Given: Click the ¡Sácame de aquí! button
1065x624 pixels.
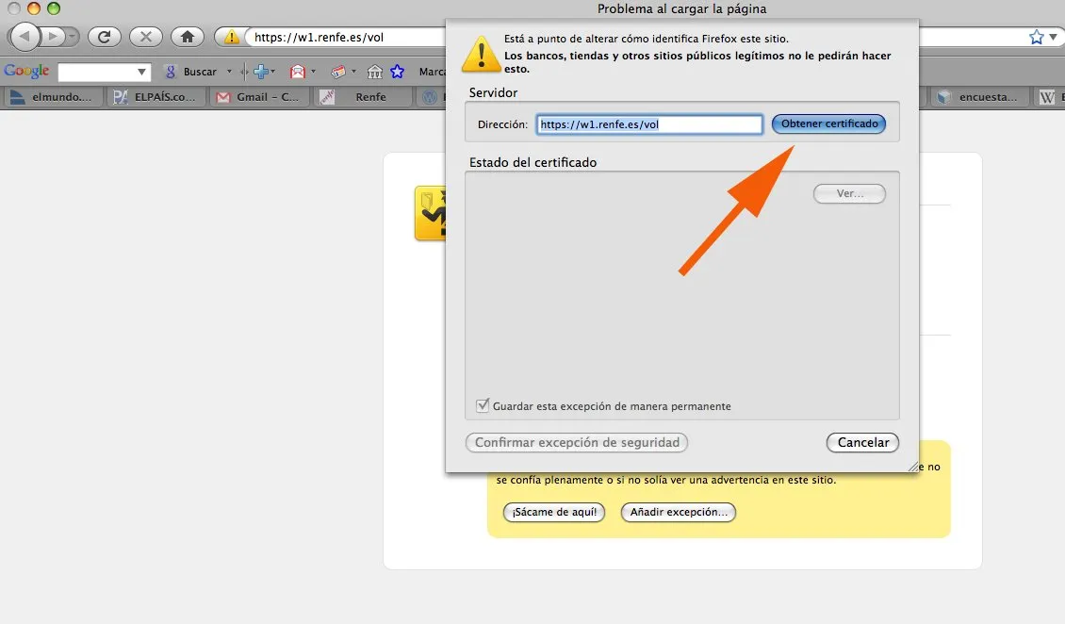Looking at the screenshot, I should [x=554, y=512].
